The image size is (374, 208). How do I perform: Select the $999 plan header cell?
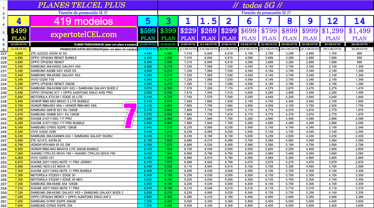310,34
